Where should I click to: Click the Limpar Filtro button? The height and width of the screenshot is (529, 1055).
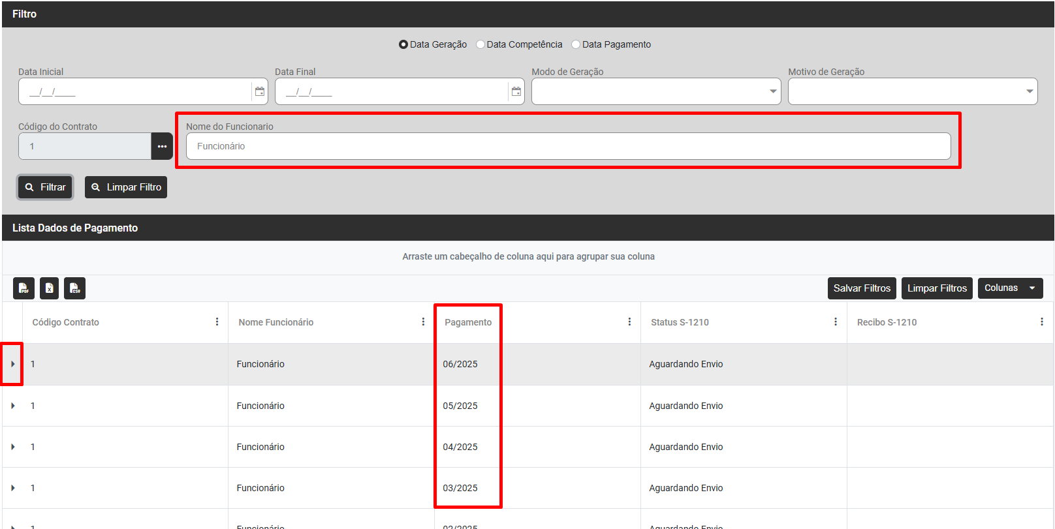[x=126, y=187]
